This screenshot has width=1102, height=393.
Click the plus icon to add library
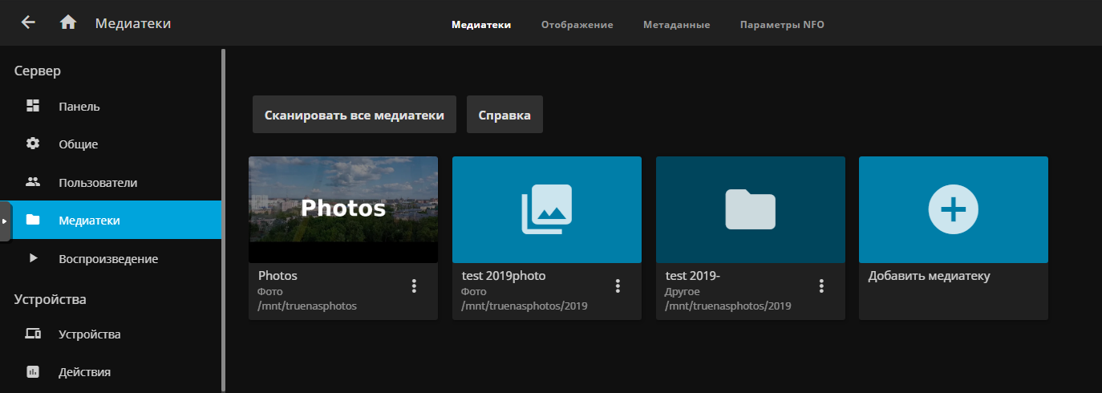click(x=953, y=209)
